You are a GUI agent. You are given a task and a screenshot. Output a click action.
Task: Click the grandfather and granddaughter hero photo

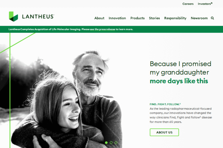point(61,98)
